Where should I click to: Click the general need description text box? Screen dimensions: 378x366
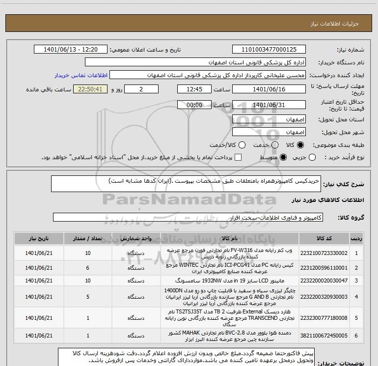click(186, 184)
